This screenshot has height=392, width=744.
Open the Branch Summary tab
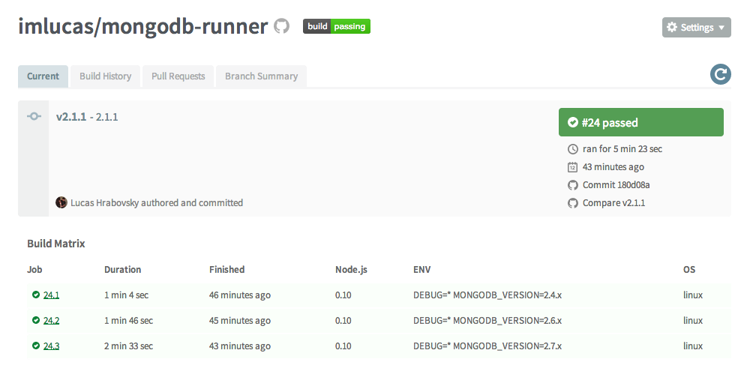tap(262, 76)
